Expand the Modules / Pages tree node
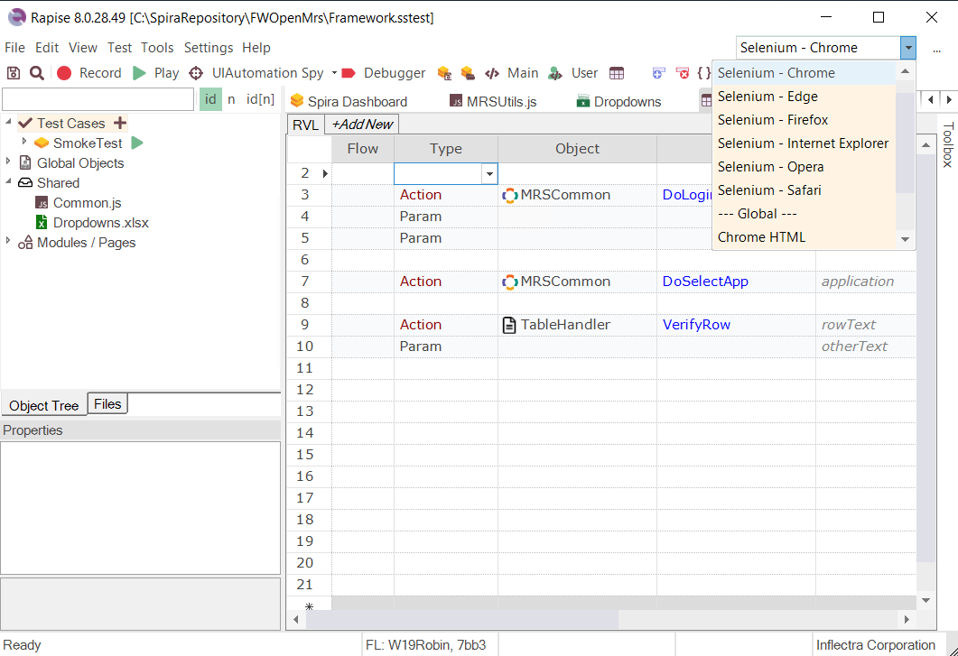Screen dimensions: 958x656 pos(9,242)
